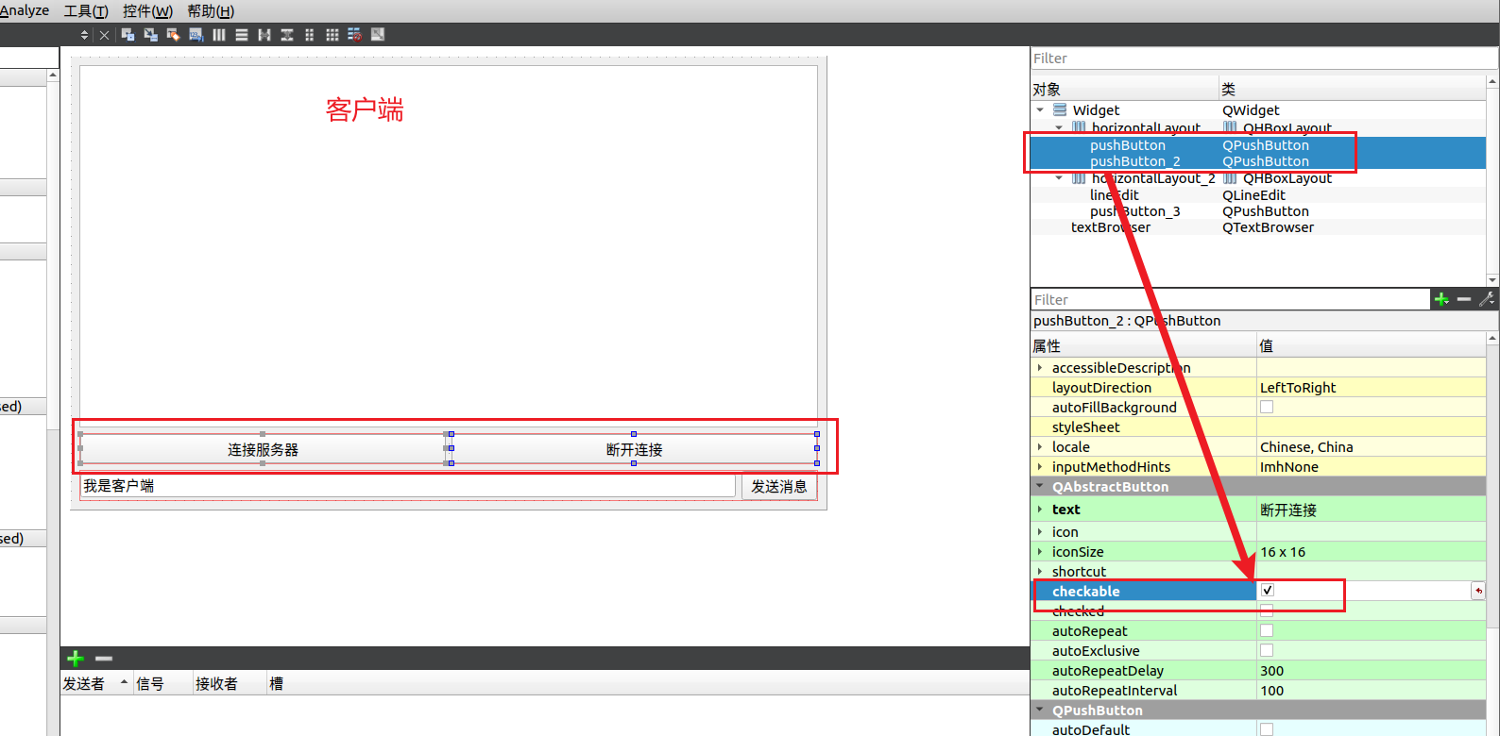Image resolution: width=1500 pixels, height=736 pixels.
Task: Activate the Edit Buddies mode icon
Action: pos(173,35)
